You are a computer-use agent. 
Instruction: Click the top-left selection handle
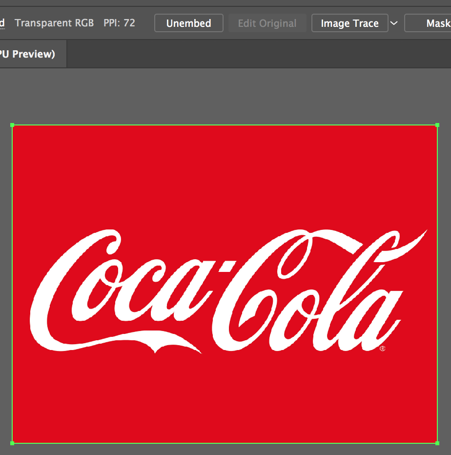pyautogui.click(x=12, y=125)
